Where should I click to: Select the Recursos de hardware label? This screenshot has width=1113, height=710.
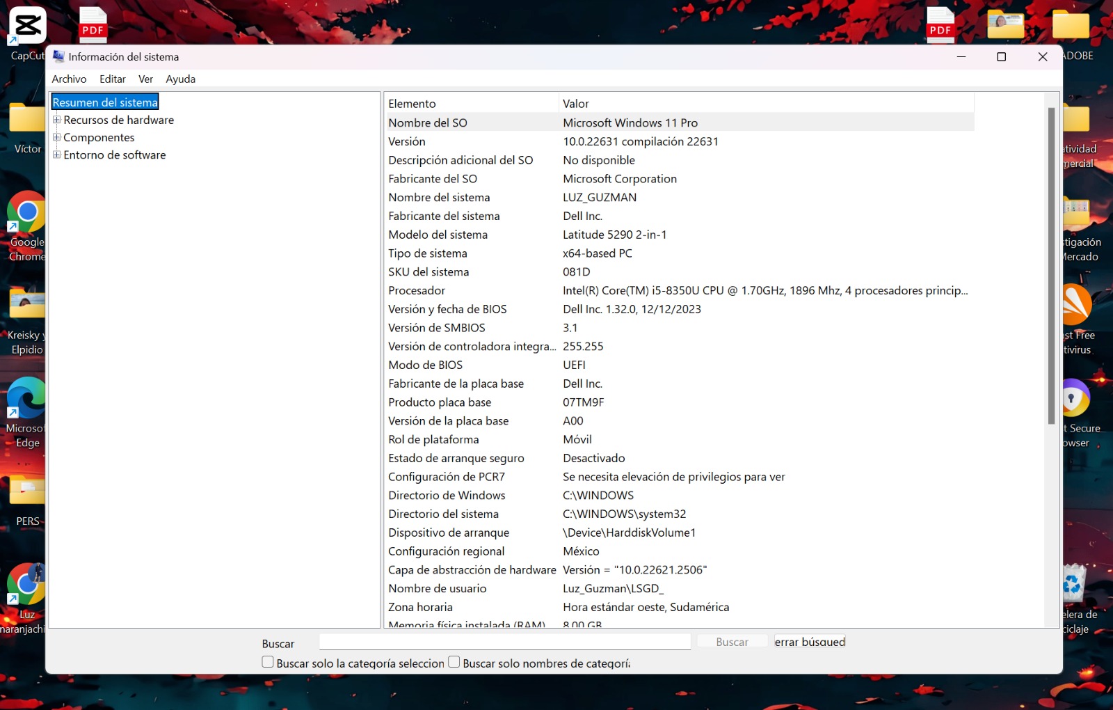[119, 120]
